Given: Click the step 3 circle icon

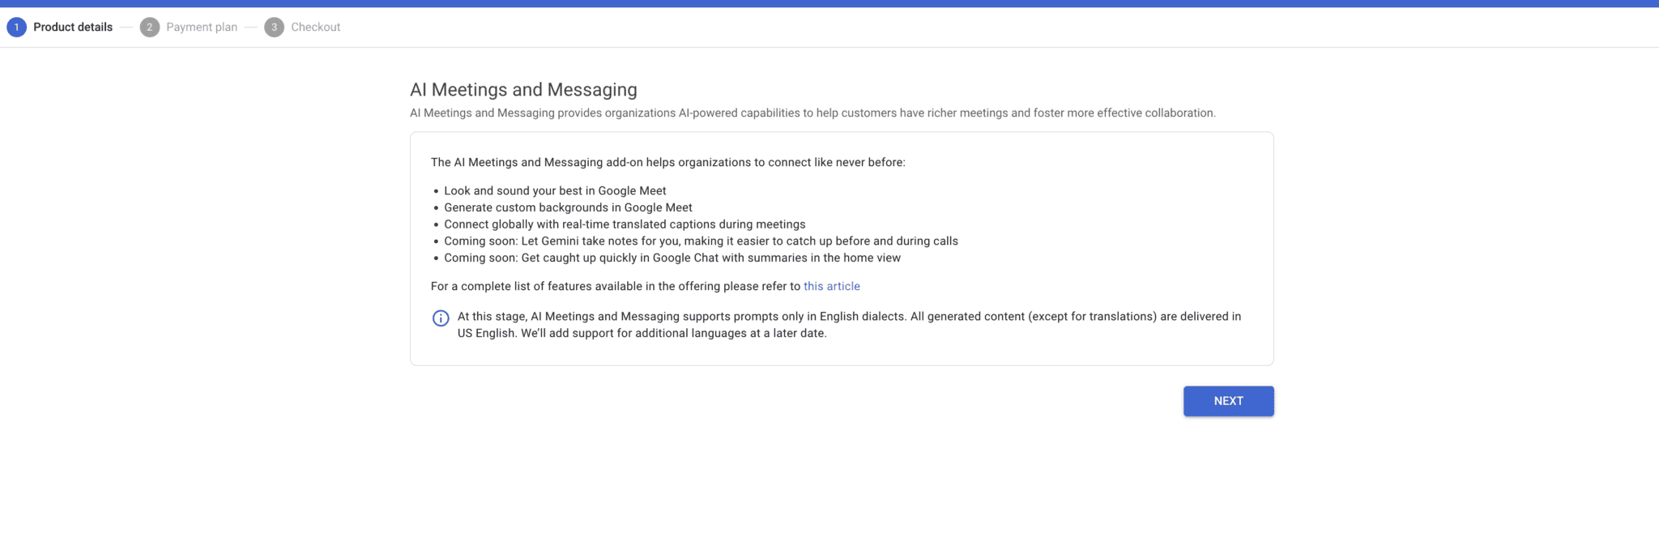Looking at the screenshot, I should coord(274,28).
